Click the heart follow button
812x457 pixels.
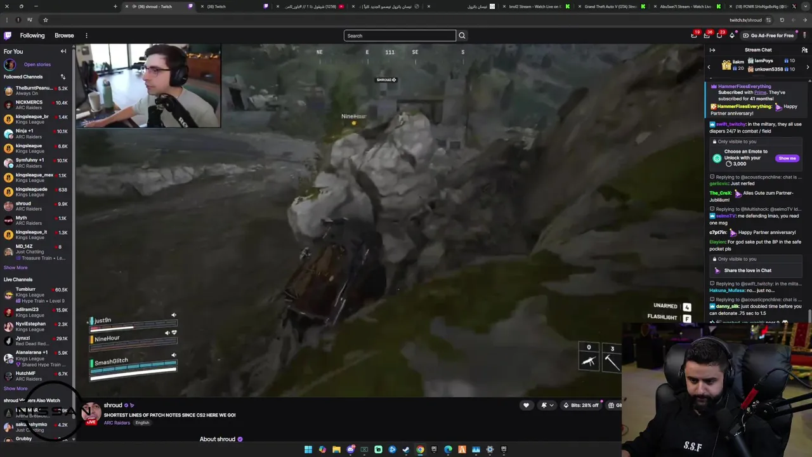tap(526, 406)
